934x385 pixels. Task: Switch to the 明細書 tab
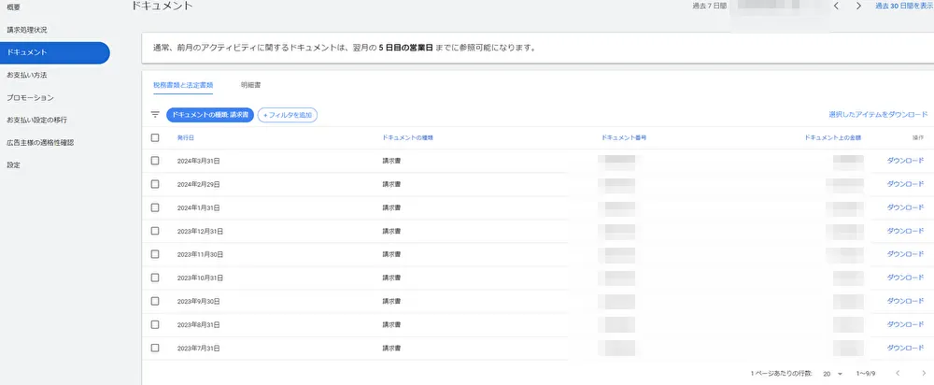(250, 85)
